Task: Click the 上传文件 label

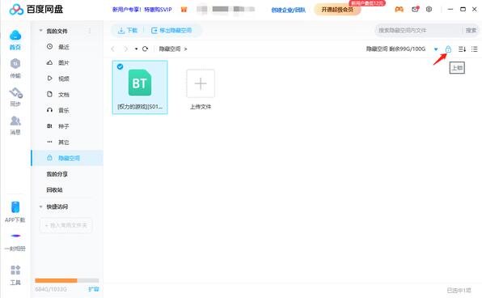Action: pyautogui.click(x=201, y=107)
